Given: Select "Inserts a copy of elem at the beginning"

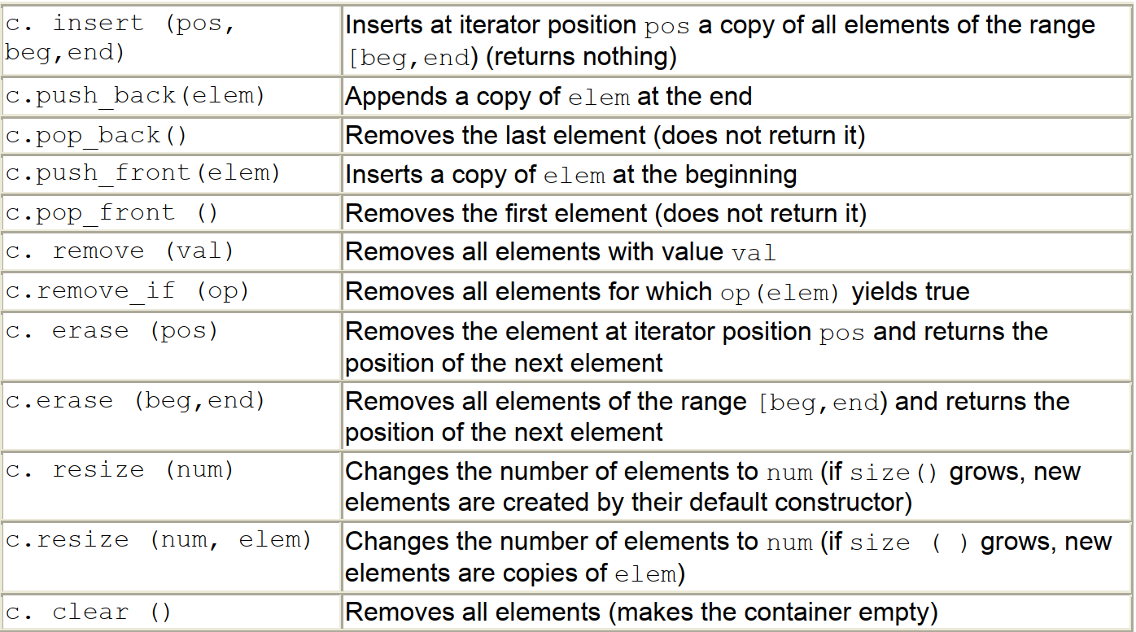Looking at the screenshot, I should 570,174.
